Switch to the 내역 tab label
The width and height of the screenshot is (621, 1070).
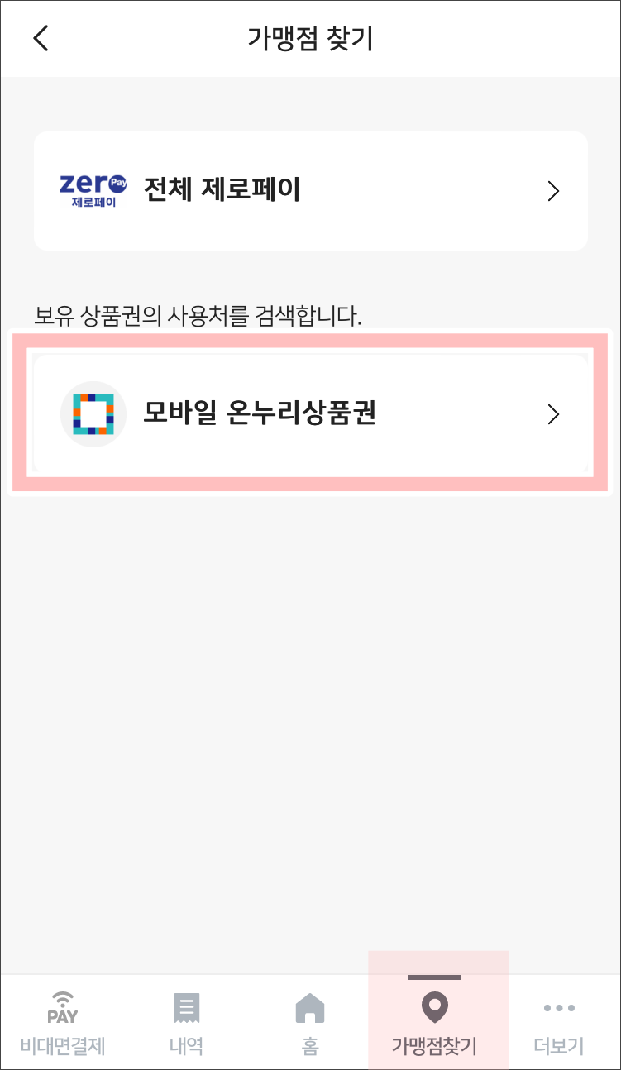pyautogui.click(x=187, y=1045)
